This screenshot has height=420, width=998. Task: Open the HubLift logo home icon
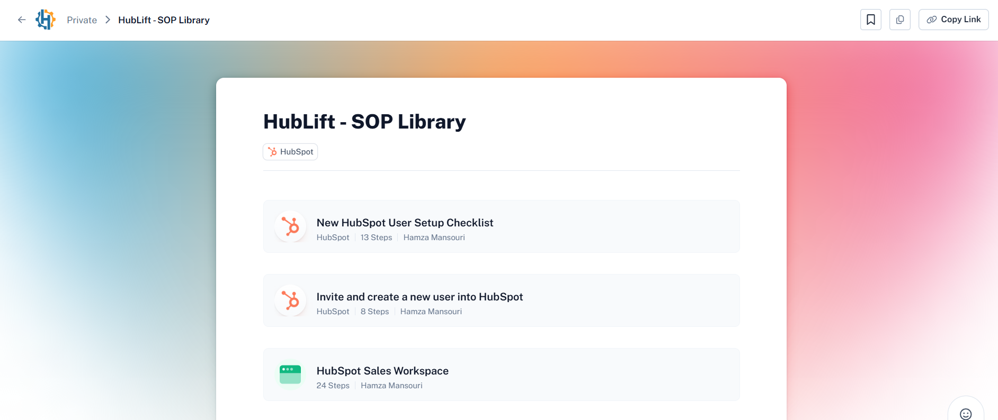(x=46, y=20)
